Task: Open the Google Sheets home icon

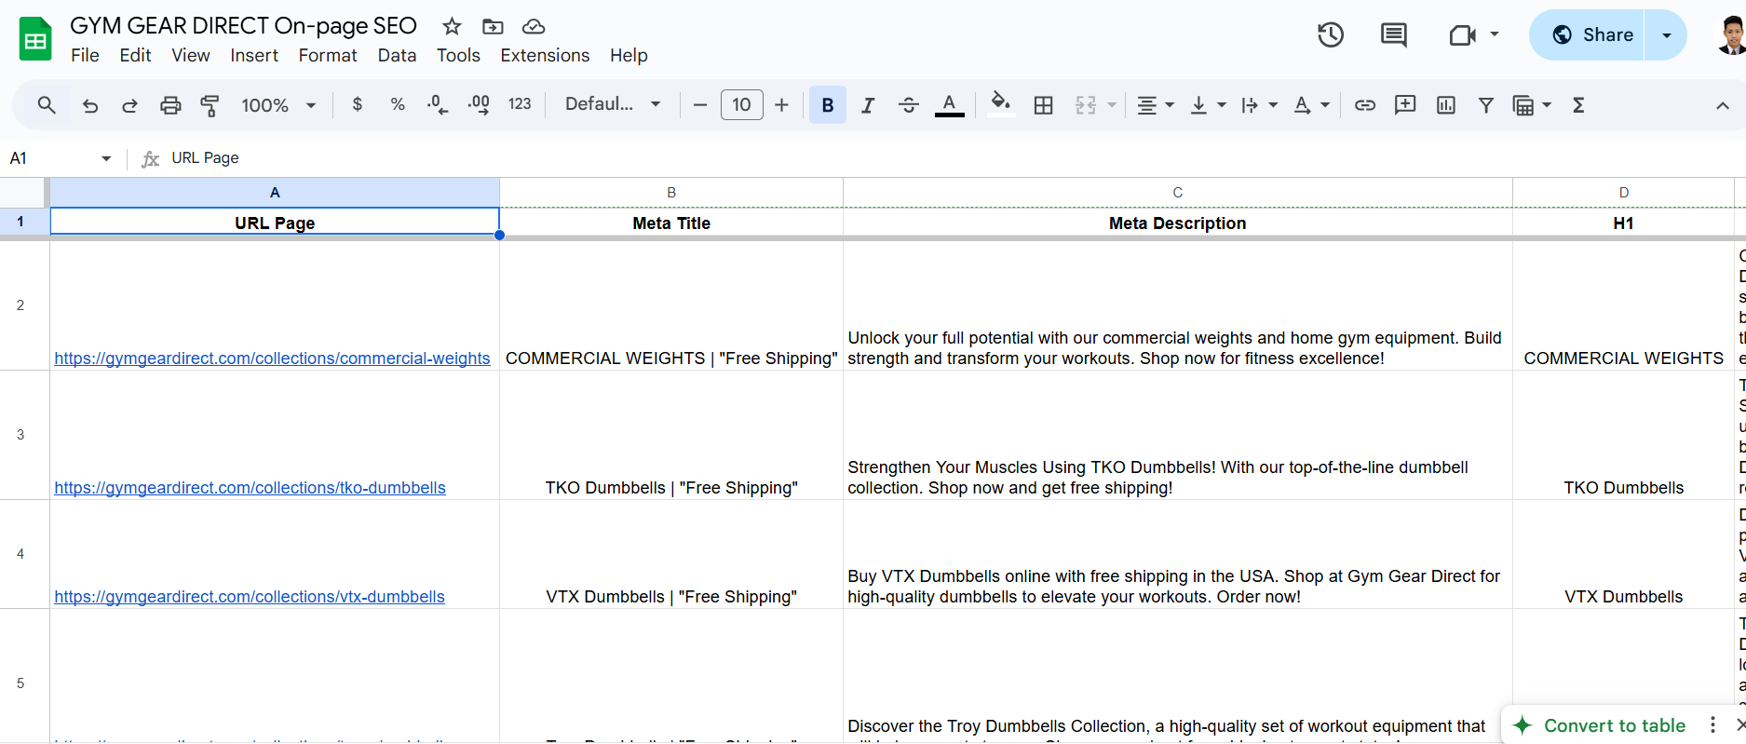Action: click(35, 39)
